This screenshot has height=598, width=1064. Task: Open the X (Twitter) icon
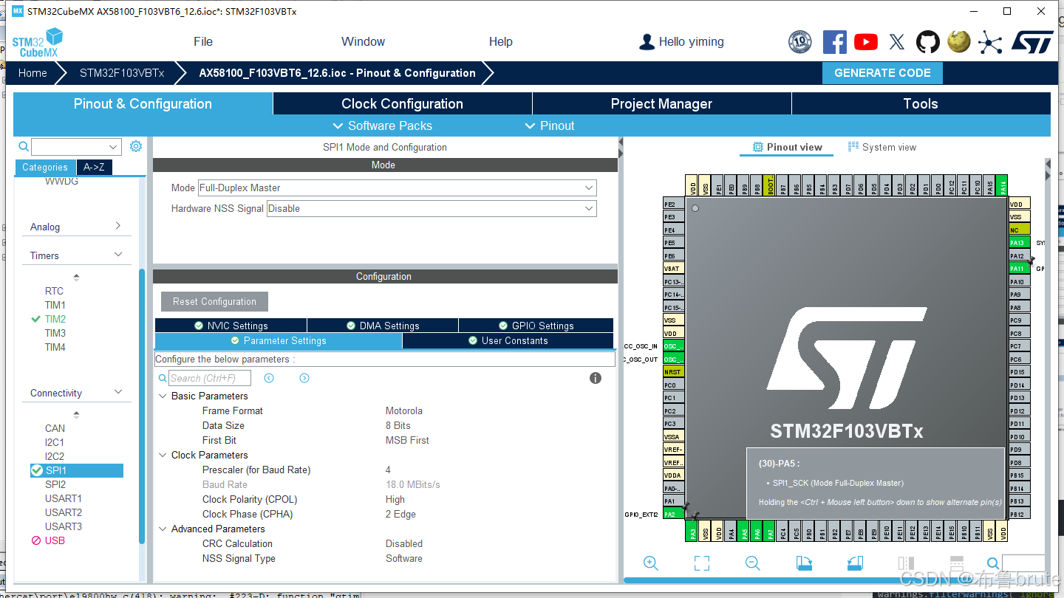tap(897, 42)
